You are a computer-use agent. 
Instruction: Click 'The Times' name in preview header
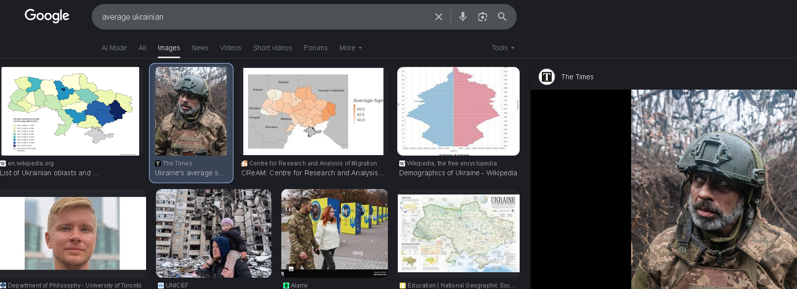[577, 77]
